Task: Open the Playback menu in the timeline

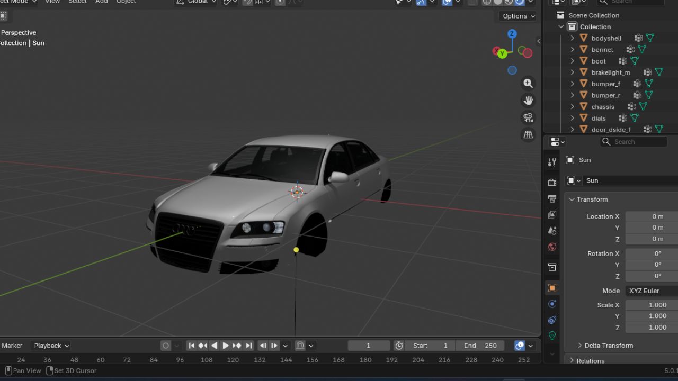Action: (x=50, y=346)
